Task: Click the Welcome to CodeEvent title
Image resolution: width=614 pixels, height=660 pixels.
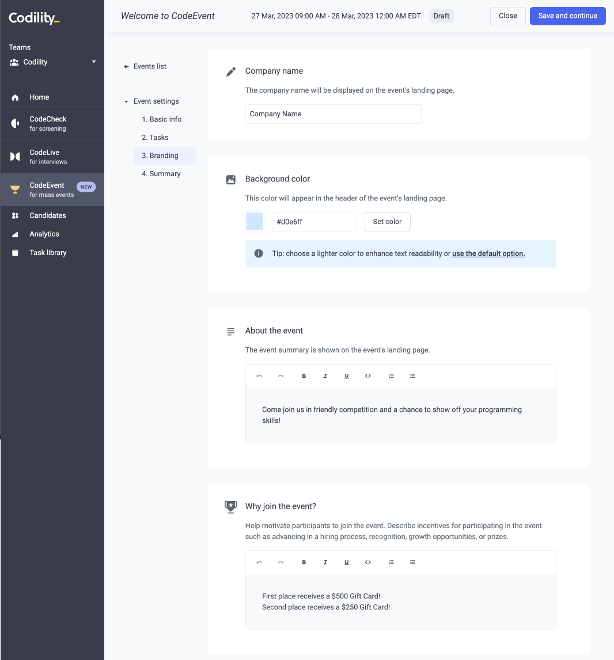Action: [x=168, y=16]
